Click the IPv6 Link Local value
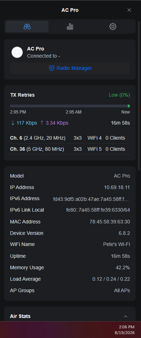Viewport: 141px width, 338px height. pos(98,210)
